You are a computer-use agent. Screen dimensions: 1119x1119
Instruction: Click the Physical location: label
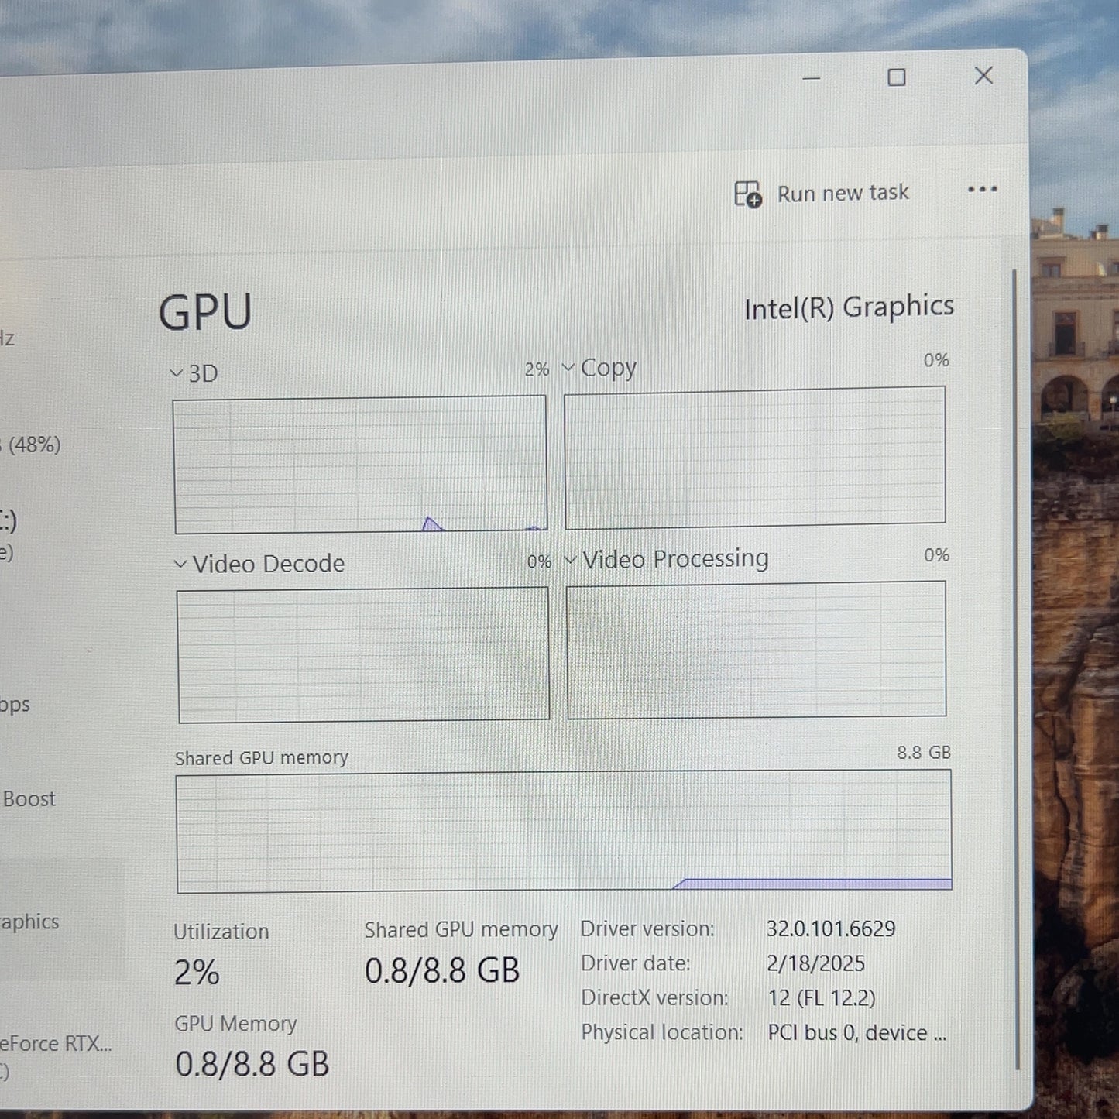(661, 1032)
